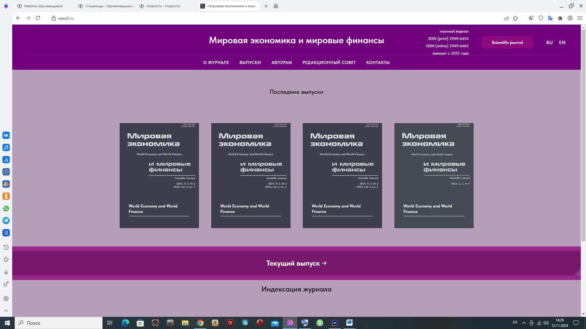Open the ВЫПУСКИ menu item
This screenshot has height=329, width=586.
(x=250, y=62)
